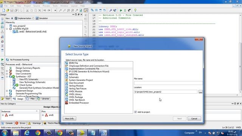242x136 pixels.
Task: Expand and1 under Pins
Action: tap(43, 115)
